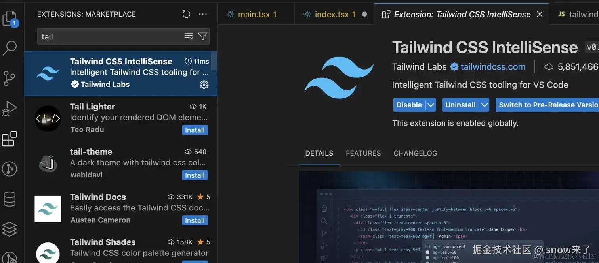Select tail-theme extension title
599x263 pixels.
tap(91, 152)
